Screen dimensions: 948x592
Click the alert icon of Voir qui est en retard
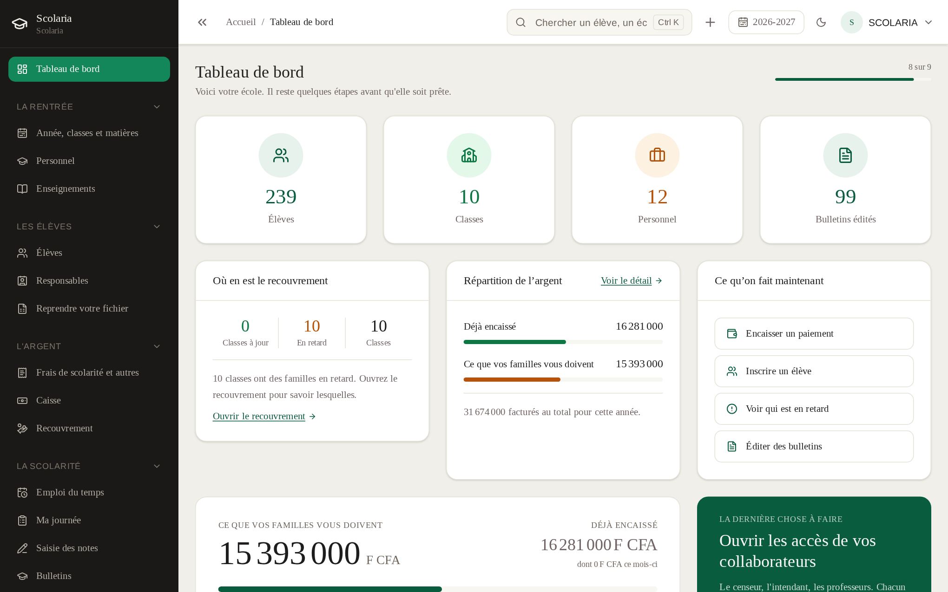click(x=732, y=409)
